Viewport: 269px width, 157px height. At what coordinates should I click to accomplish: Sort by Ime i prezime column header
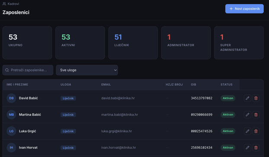pyautogui.click(x=17, y=85)
